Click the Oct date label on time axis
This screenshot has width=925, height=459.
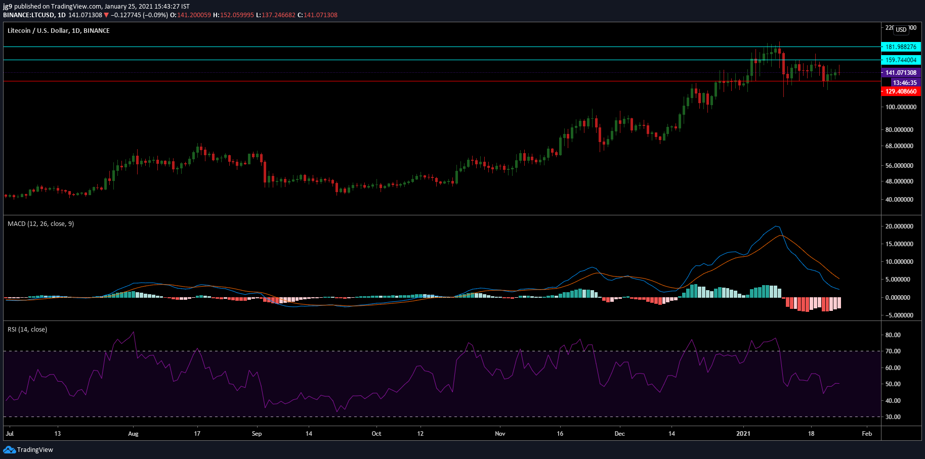click(x=376, y=434)
